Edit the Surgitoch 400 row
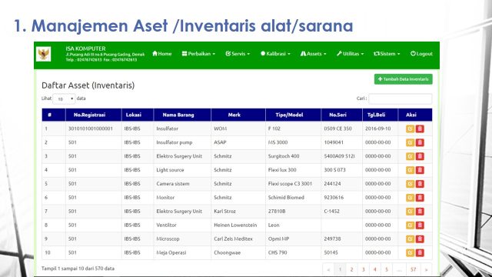This screenshot has height=277, width=492. click(x=410, y=156)
